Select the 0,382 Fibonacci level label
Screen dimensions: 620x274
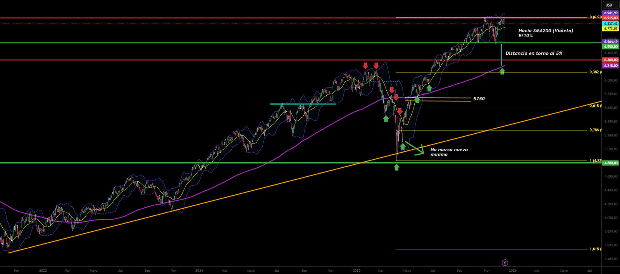click(594, 72)
